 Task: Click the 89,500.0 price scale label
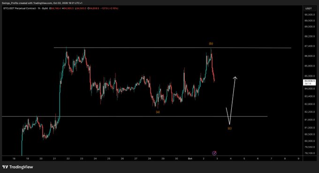coord(310,21)
